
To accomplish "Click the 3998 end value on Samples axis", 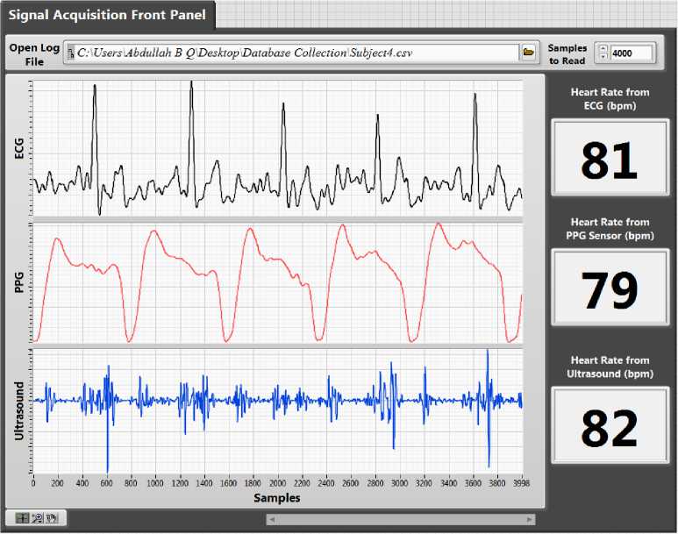I will point(520,481).
